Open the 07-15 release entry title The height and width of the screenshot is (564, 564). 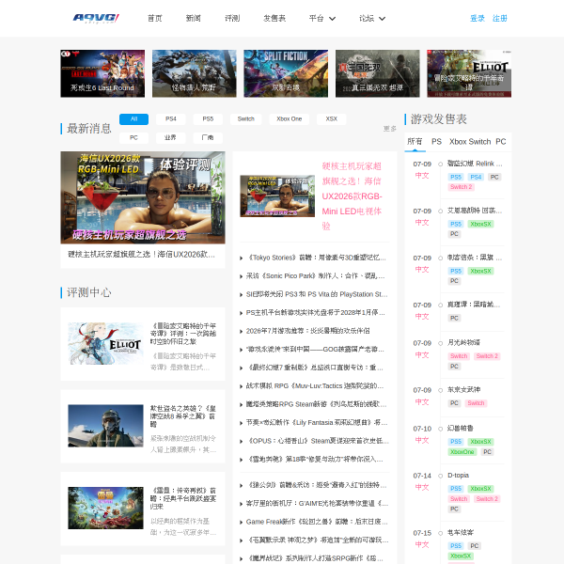[x=460, y=532]
